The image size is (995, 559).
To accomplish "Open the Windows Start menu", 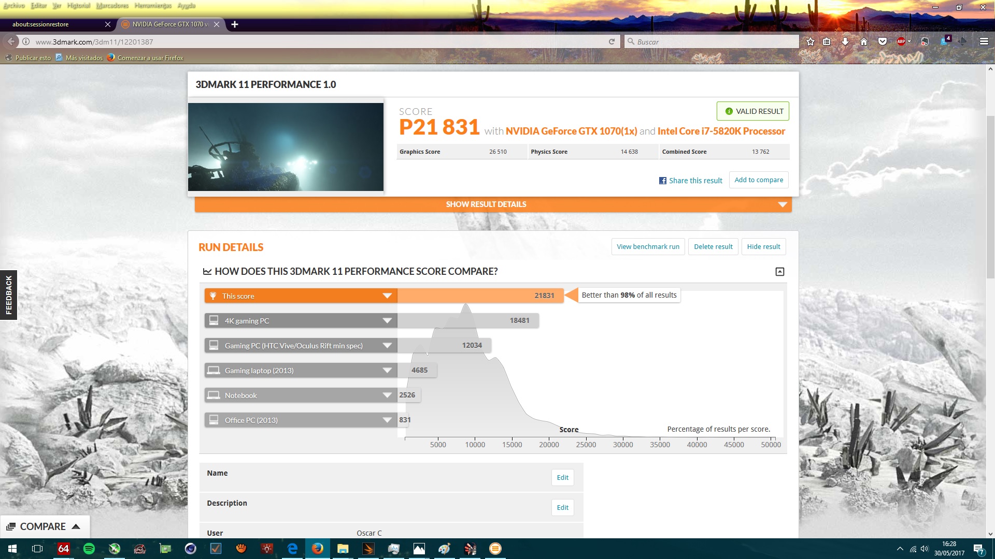I will tap(12, 549).
